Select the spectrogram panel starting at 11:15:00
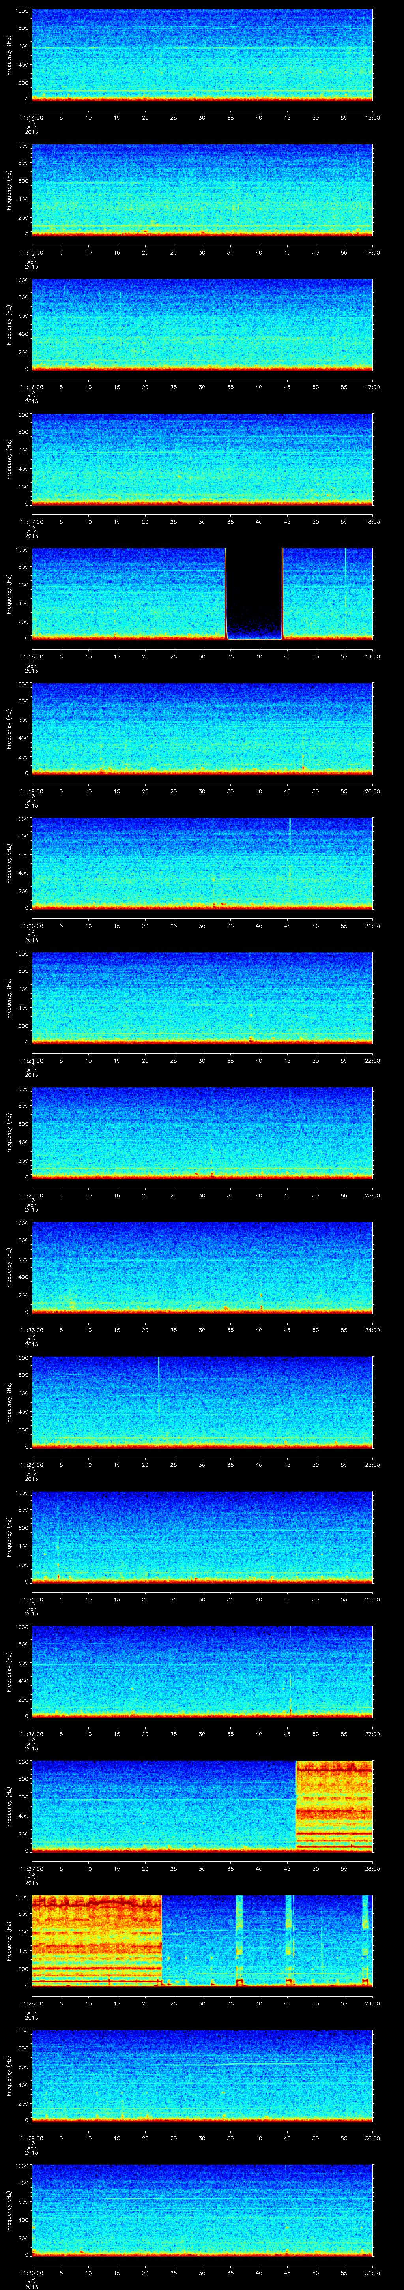Image resolution: width=404 pixels, height=2290 pixels. (202, 189)
